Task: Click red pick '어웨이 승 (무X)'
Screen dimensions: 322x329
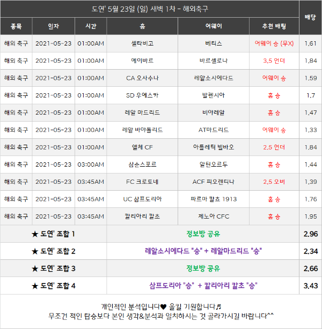Action: coord(274,43)
